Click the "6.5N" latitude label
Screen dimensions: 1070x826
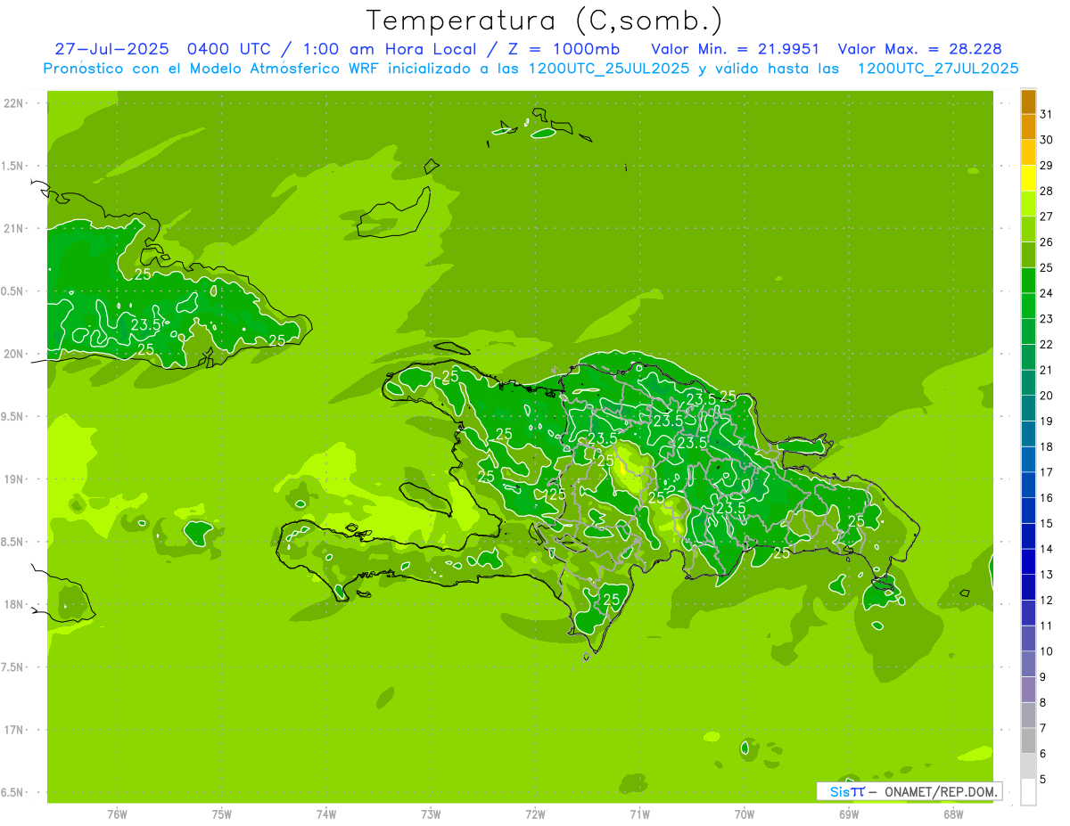(x=12, y=793)
